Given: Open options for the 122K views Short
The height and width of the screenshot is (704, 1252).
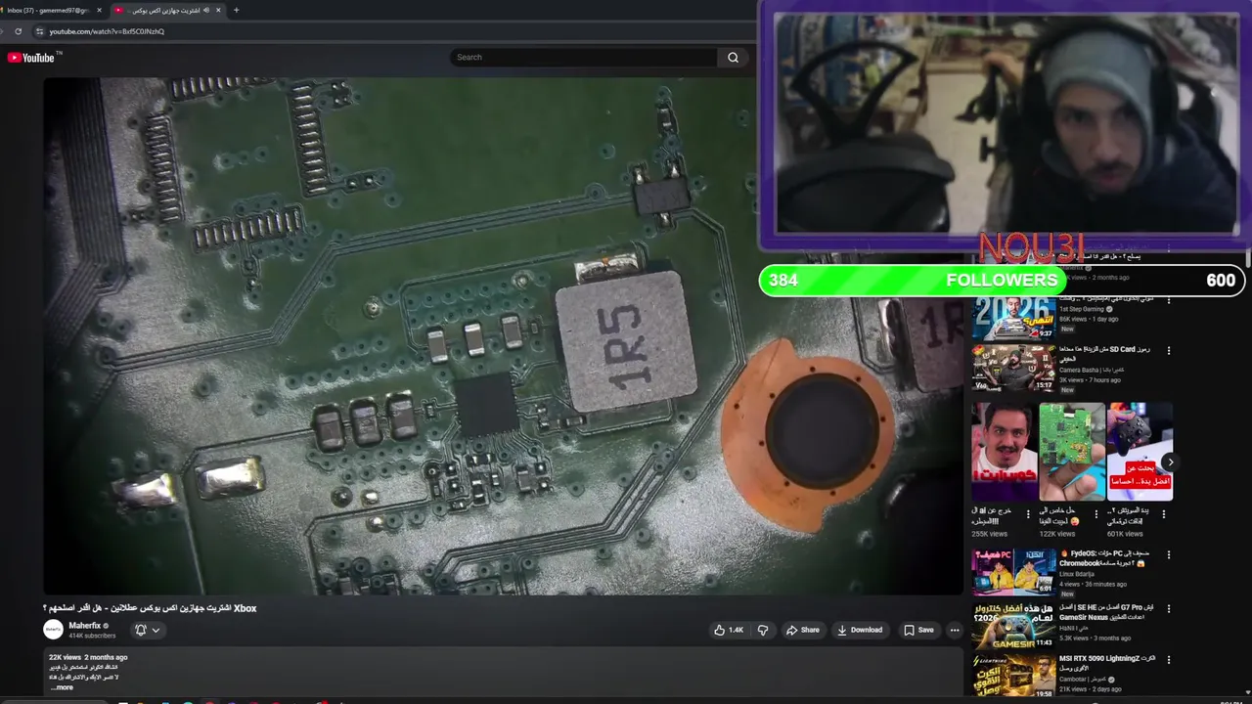Looking at the screenshot, I should (1095, 513).
